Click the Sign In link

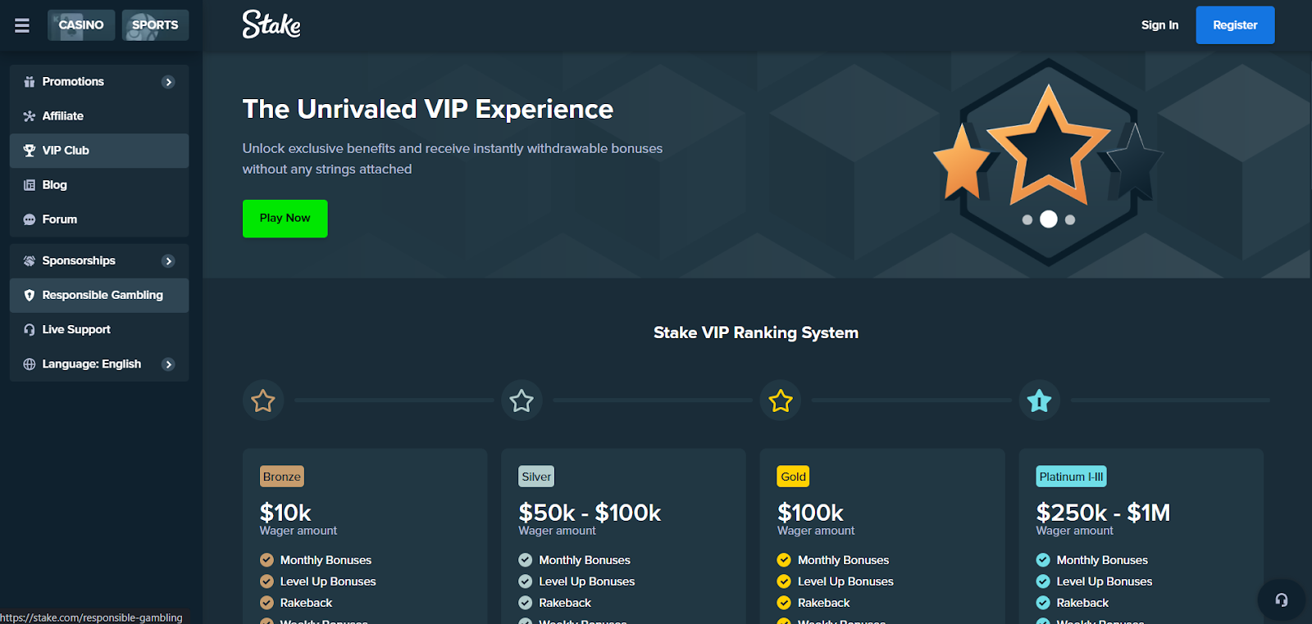1159,25
